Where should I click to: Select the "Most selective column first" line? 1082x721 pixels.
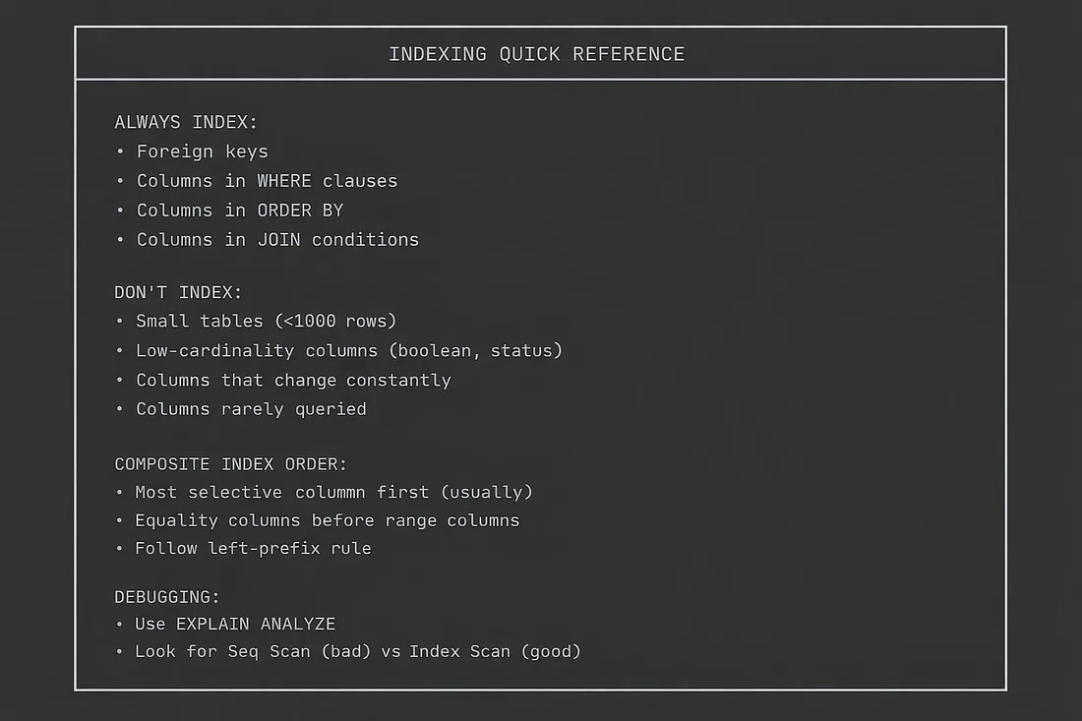333,492
